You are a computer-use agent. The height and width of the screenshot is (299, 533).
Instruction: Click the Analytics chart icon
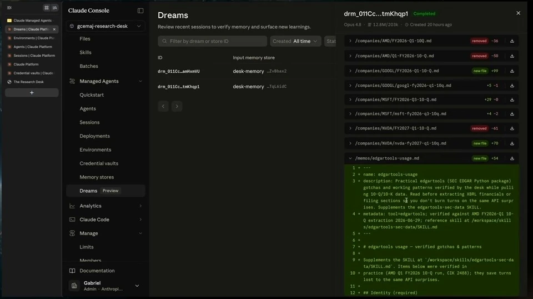pyautogui.click(x=72, y=206)
